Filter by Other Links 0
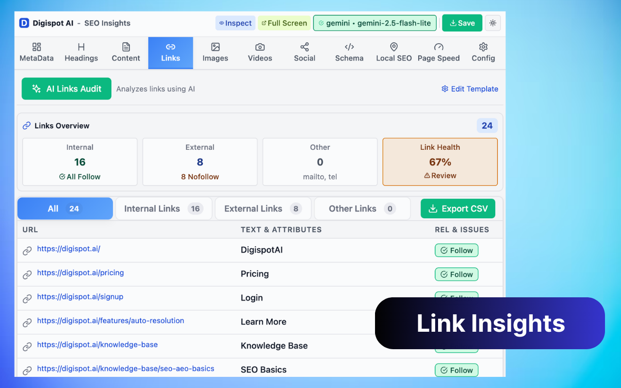The image size is (621, 388). click(362, 209)
